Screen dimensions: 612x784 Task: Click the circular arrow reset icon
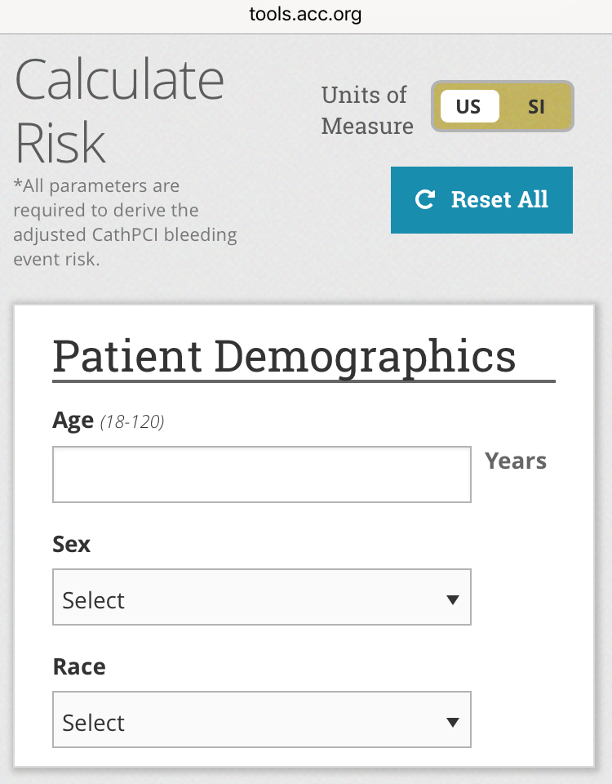pyautogui.click(x=424, y=200)
